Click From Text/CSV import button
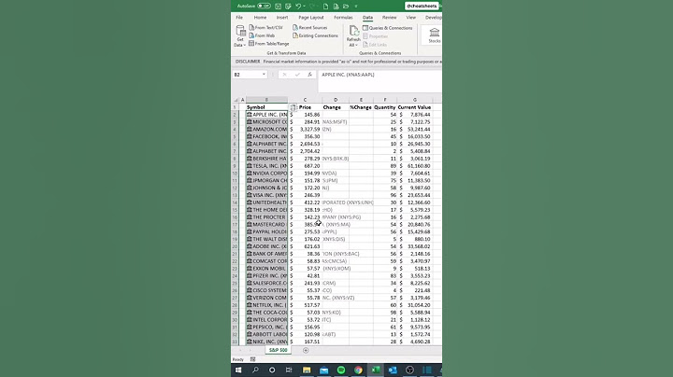Screen dimensions: 673x377 [265, 27]
